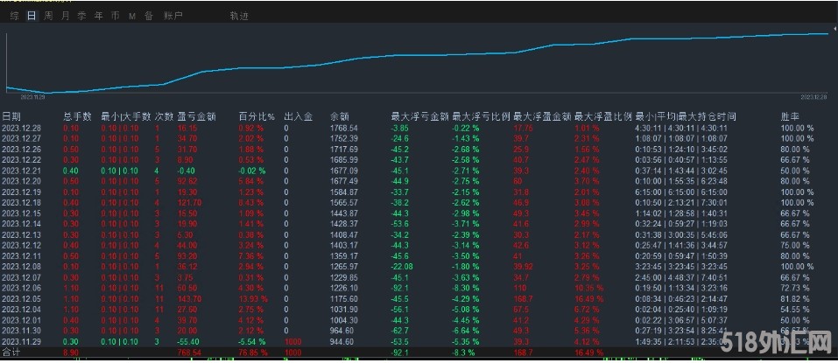Click the 总手数 column header
The width and height of the screenshot is (838, 363).
(x=77, y=115)
